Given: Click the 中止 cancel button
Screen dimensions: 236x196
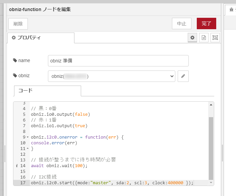Looking at the screenshot, I should [x=181, y=23].
